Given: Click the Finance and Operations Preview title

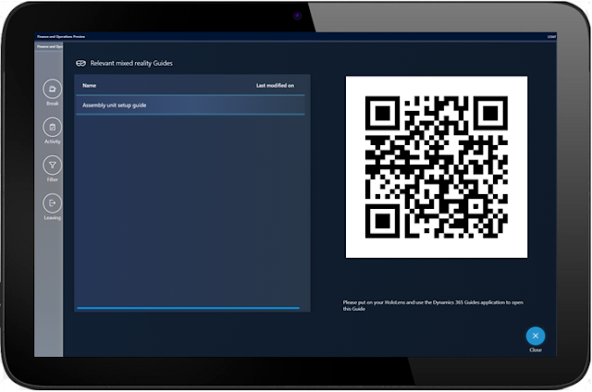Looking at the screenshot, I should [61, 37].
